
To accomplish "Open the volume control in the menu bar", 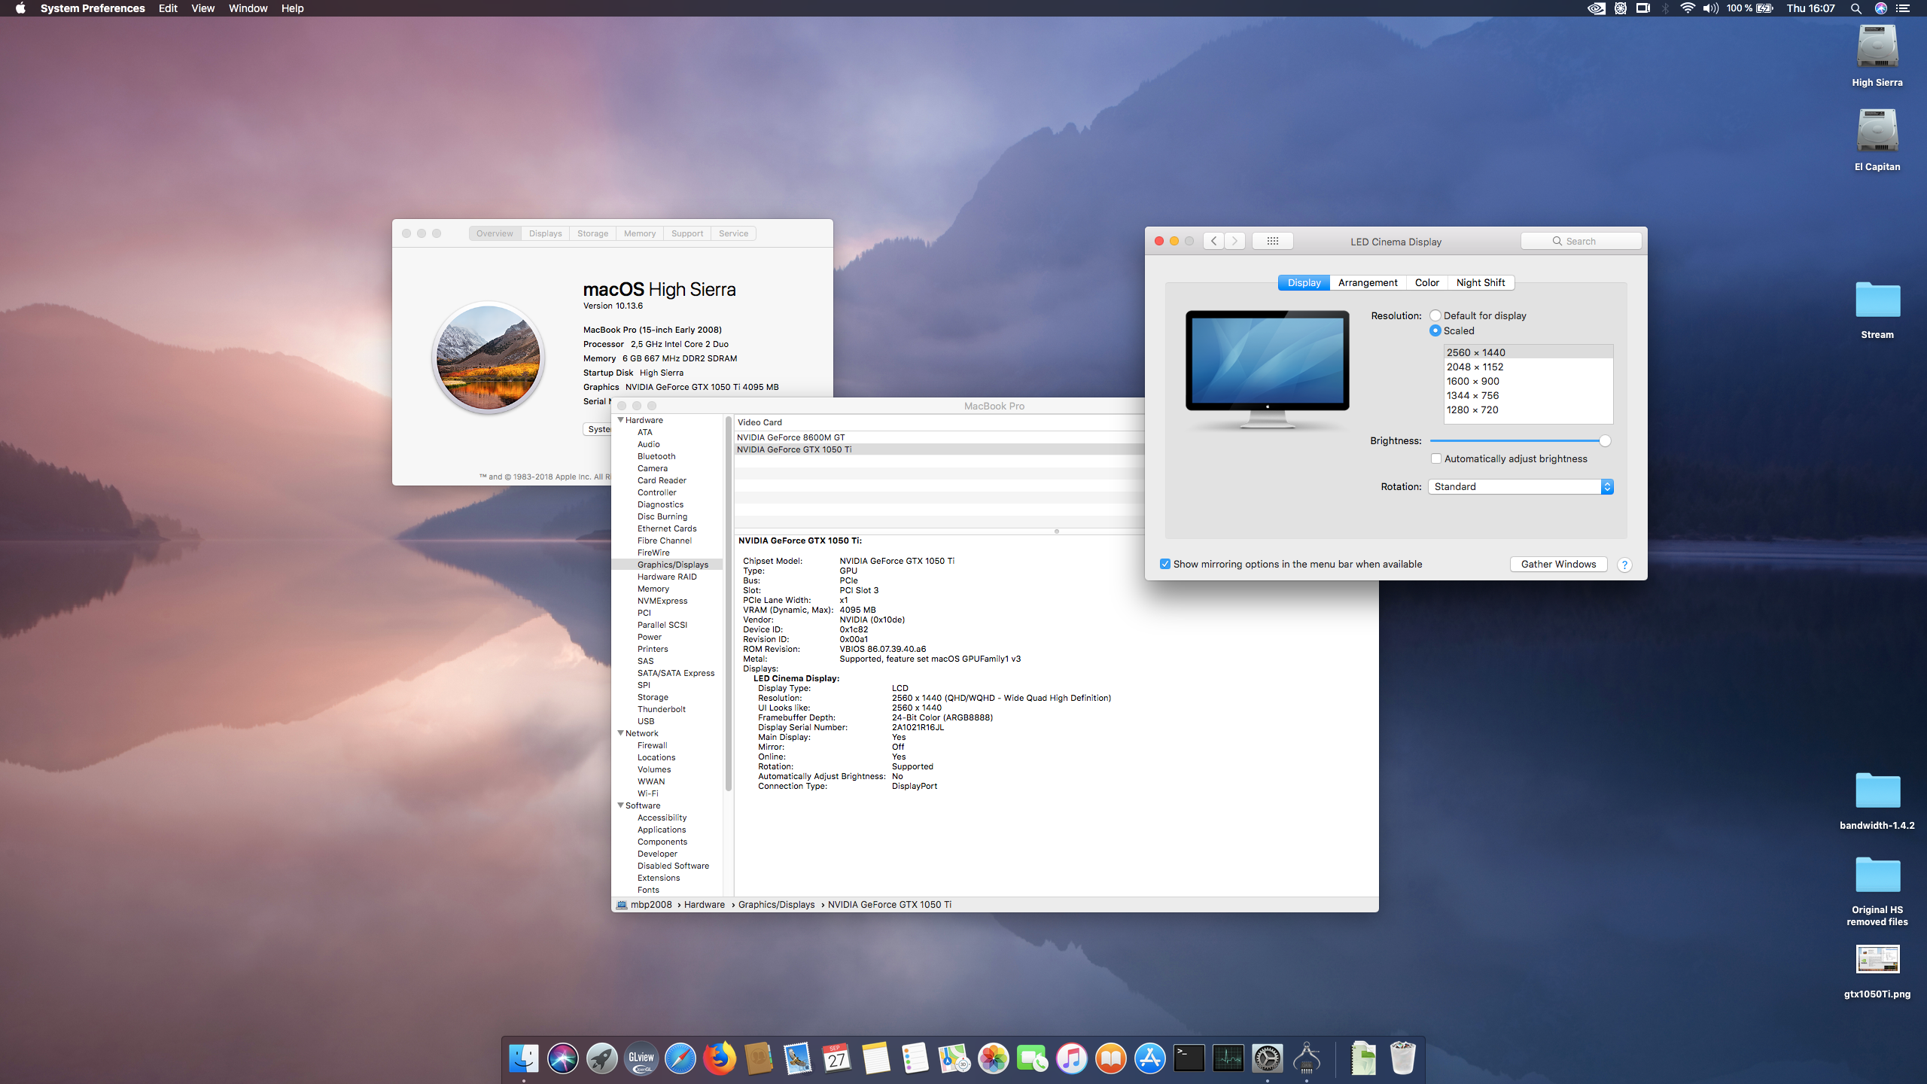I will click(1711, 8).
